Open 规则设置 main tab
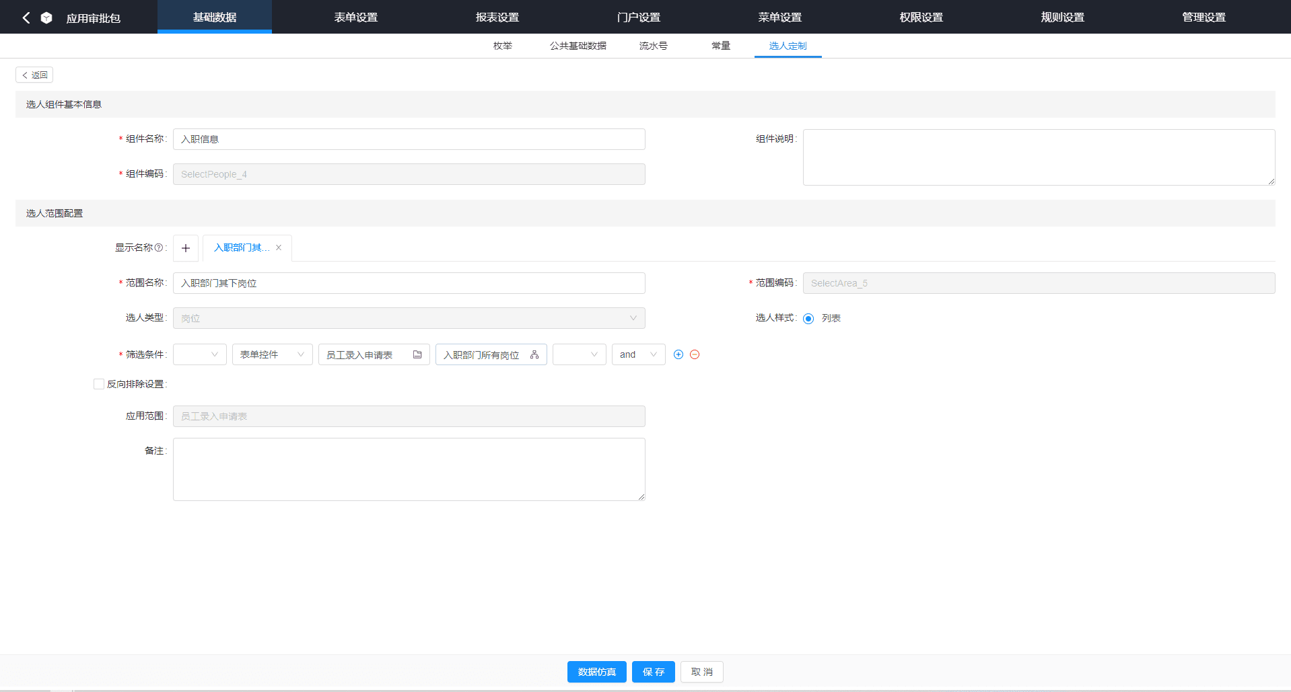This screenshot has width=1291, height=692. (1063, 17)
